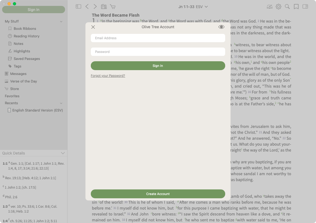Go back with the left arrow
Image resolution: width=316 pixels, height=223 pixels.
87,6
